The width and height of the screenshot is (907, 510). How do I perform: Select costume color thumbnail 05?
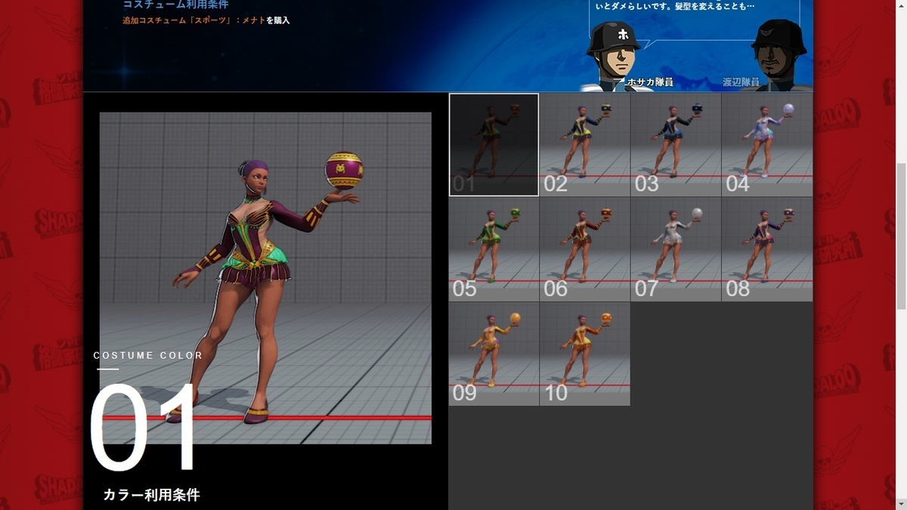pyautogui.click(x=494, y=249)
